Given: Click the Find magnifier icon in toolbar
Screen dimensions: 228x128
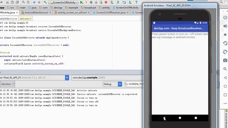Looking at the screenshot, I should [23, 2].
